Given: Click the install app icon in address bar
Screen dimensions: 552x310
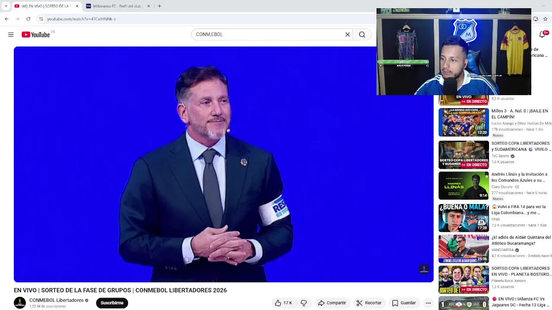Looking at the screenshot, I should tap(536, 19).
